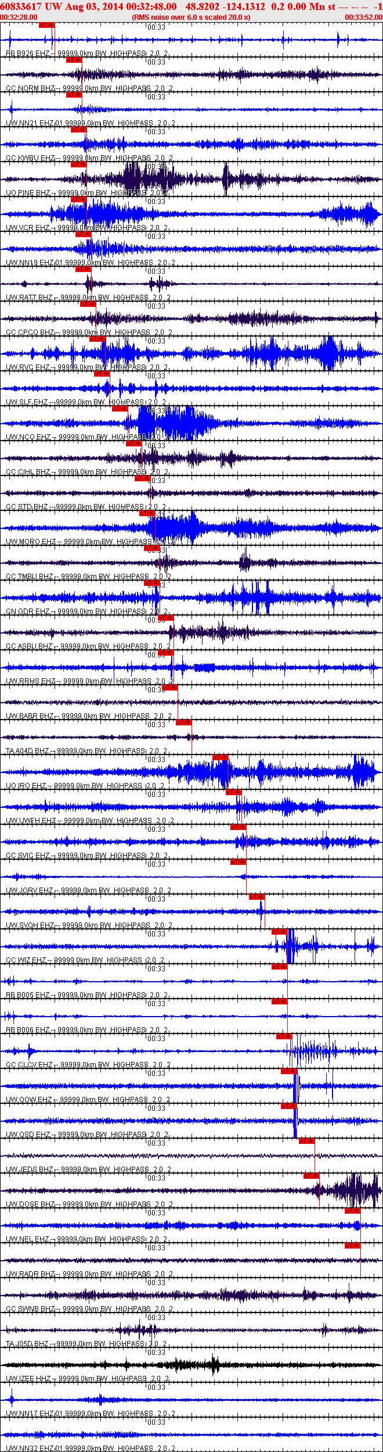Select the UW SLF EHZ station label

[x=86, y=402]
